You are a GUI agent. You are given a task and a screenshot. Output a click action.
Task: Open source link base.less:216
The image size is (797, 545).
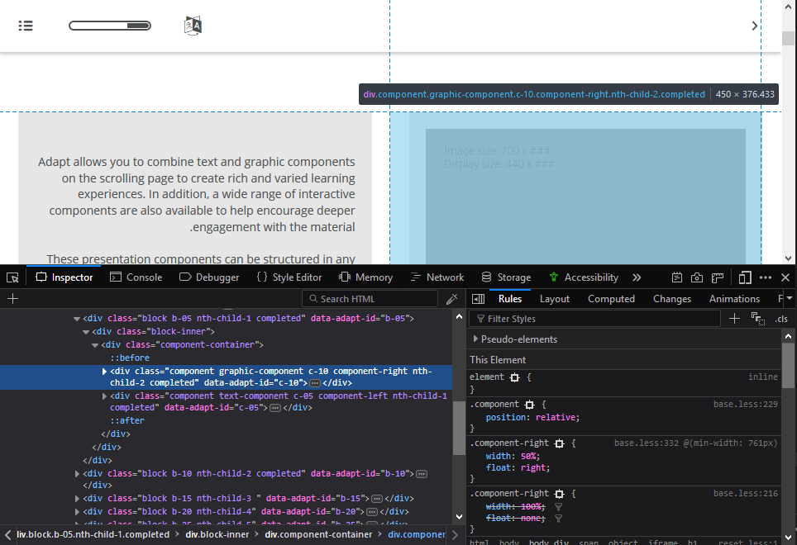tap(745, 493)
